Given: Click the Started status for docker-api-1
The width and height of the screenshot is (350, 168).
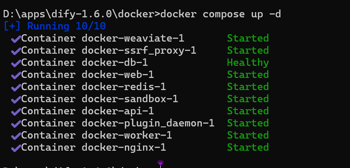Looking at the screenshot, I should pyautogui.click(x=248, y=111).
